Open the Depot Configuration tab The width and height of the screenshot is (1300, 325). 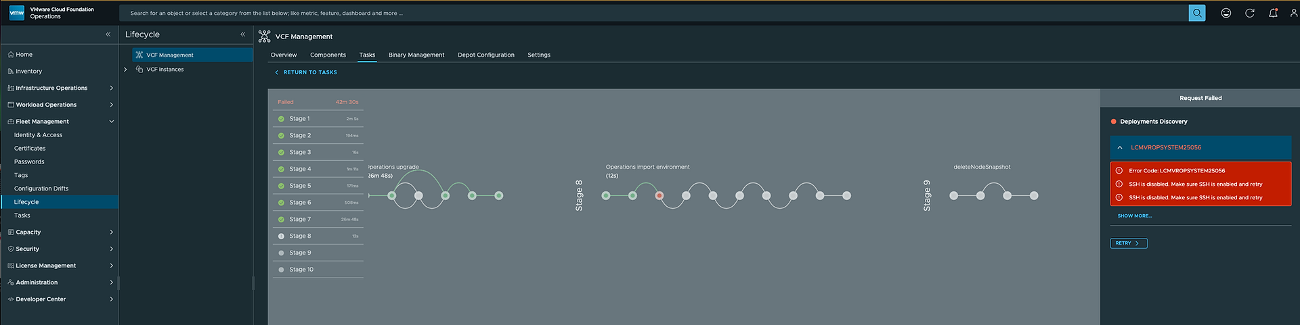pyautogui.click(x=486, y=55)
